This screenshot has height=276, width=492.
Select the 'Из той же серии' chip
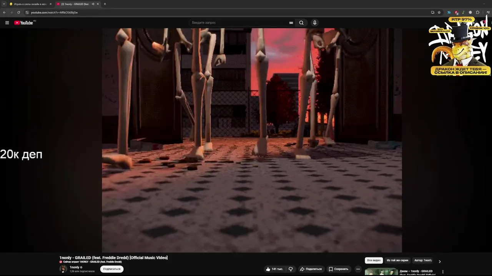(x=397, y=260)
